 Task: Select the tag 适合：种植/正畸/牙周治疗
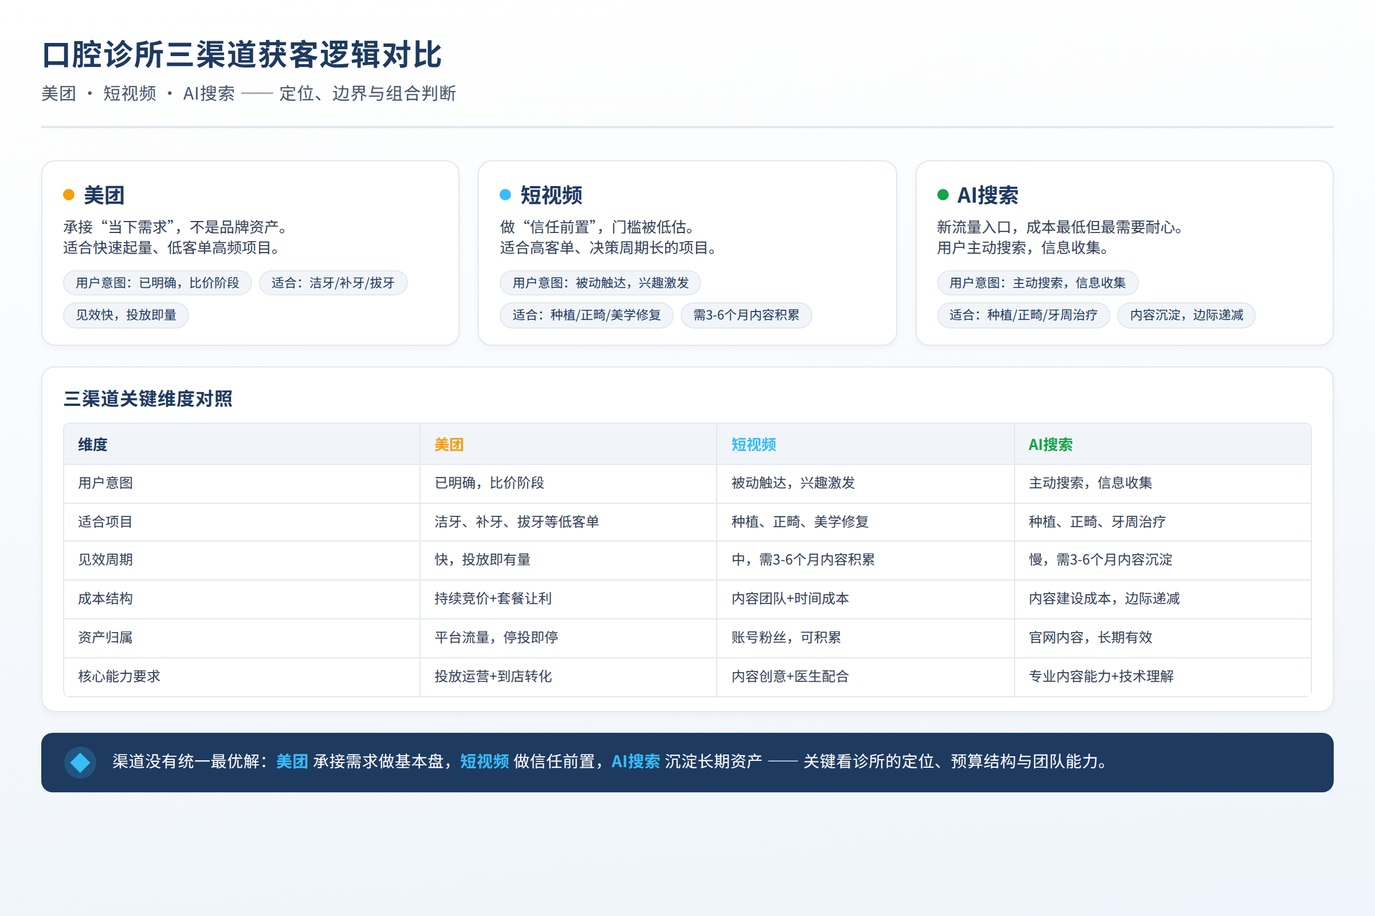[x=1023, y=315]
